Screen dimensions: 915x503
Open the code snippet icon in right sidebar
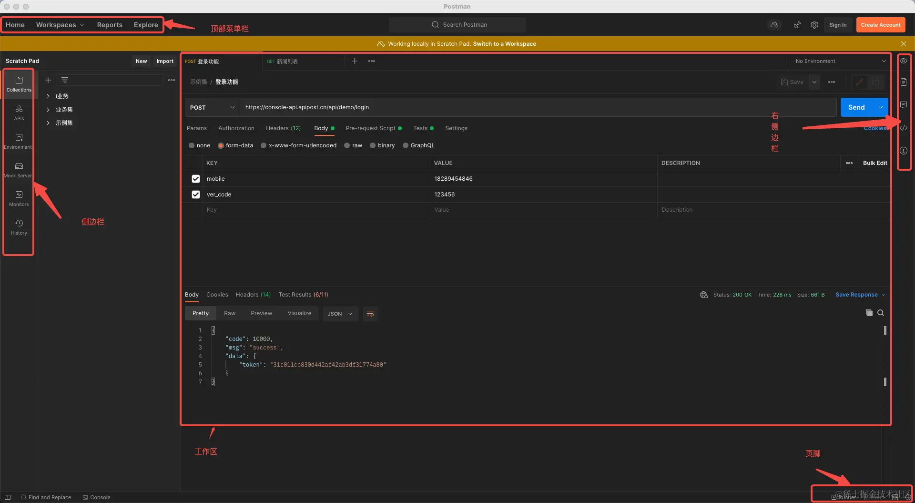click(x=904, y=128)
